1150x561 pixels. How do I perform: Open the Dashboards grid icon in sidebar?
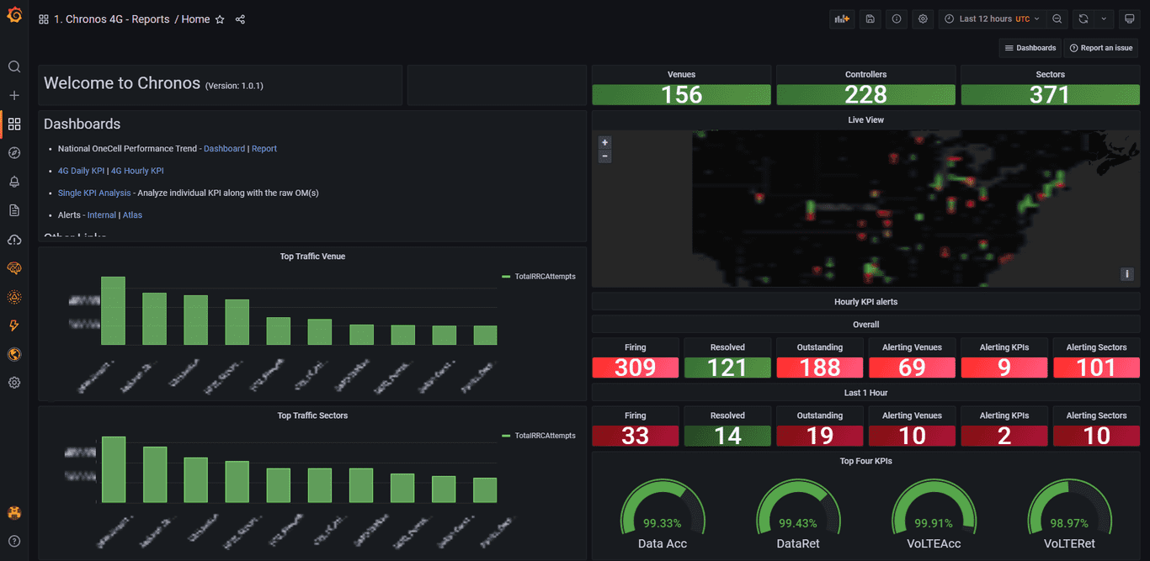[13, 124]
